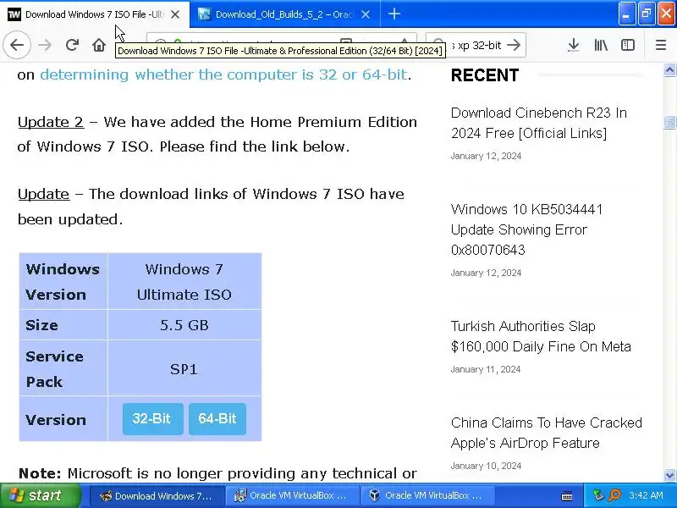Screen dimensions: 677x508
Task: Open Turkish Authorities Slap Meta fine article
Action: click(x=541, y=336)
